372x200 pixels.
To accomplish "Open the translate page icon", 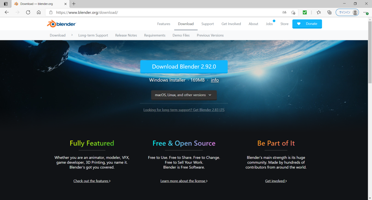I will (x=284, y=12).
